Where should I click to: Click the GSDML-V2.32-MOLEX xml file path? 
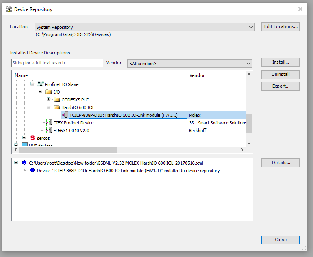click(x=116, y=163)
